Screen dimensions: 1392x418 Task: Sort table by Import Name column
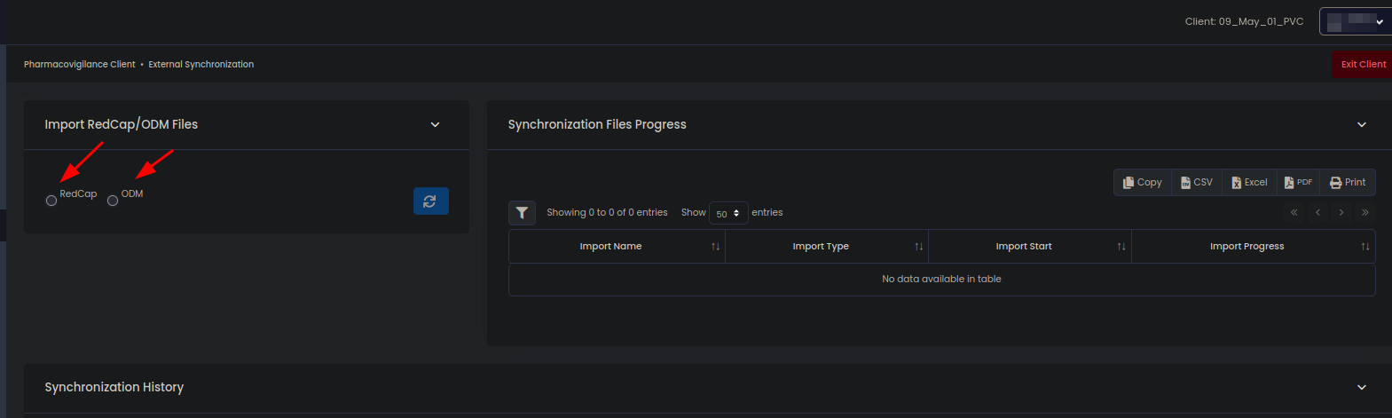610,247
